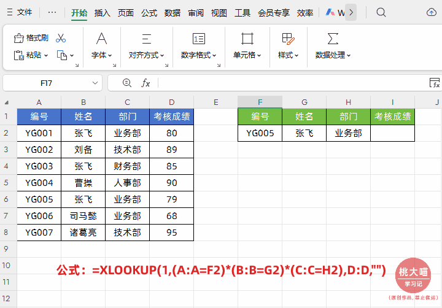Screen dimensions: 442x308
Task: Click the copy icon
Action: pos(62,55)
